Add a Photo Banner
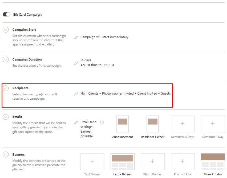 [153, 162]
